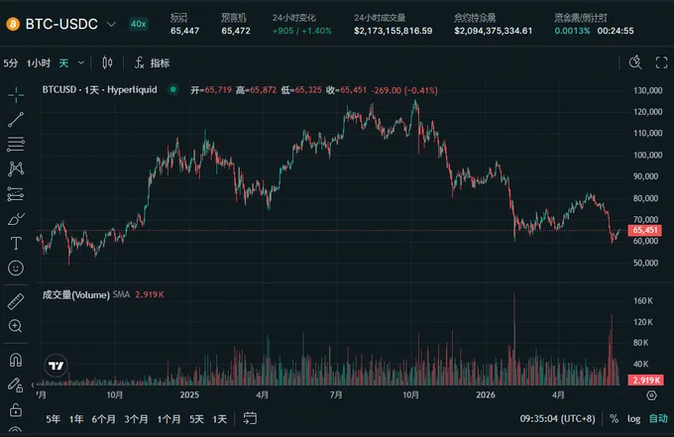Click the Bitcoin coin icon
Image resolution: width=674 pixels, height=437 pixels.
[13, 24]
